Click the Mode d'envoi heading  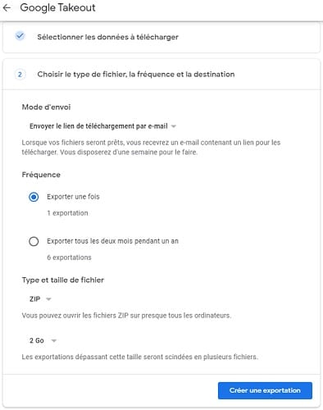click(x=46, y=107)
